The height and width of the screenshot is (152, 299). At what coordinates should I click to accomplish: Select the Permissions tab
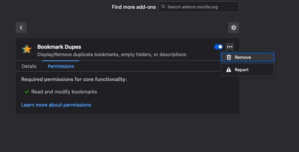coord(61,66)
